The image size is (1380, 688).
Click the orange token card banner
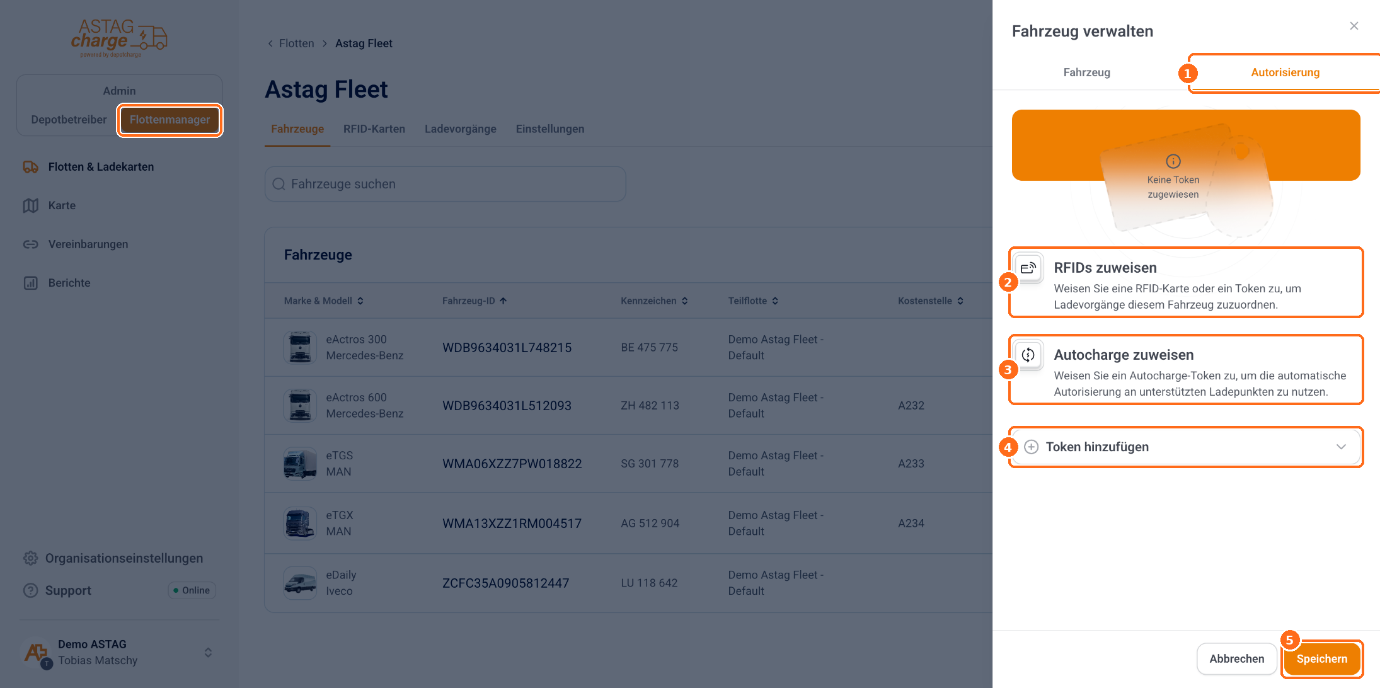click(x=1186, y=146)
